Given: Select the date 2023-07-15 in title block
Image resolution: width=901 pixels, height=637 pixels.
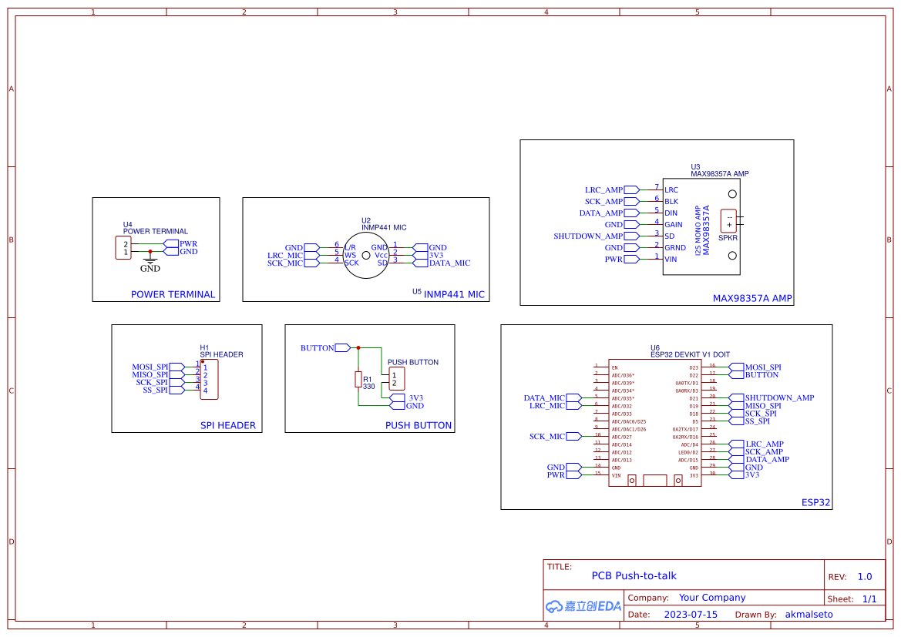Looking at the screenshot, I should (691, 614).
